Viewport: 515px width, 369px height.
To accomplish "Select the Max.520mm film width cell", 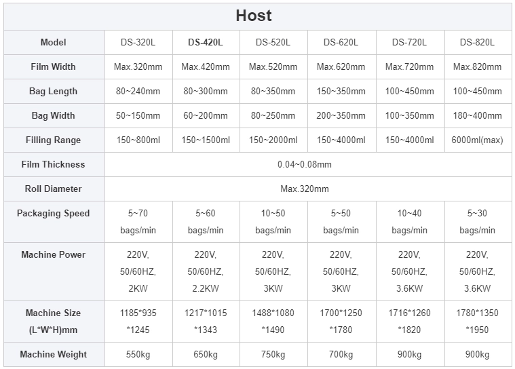I will (273, 66).
